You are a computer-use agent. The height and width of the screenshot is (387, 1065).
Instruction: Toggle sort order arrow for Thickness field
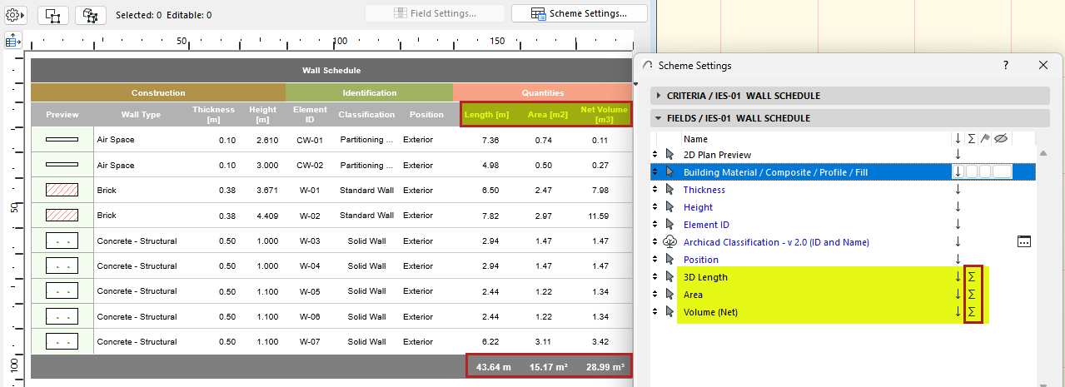pos(958,190)
